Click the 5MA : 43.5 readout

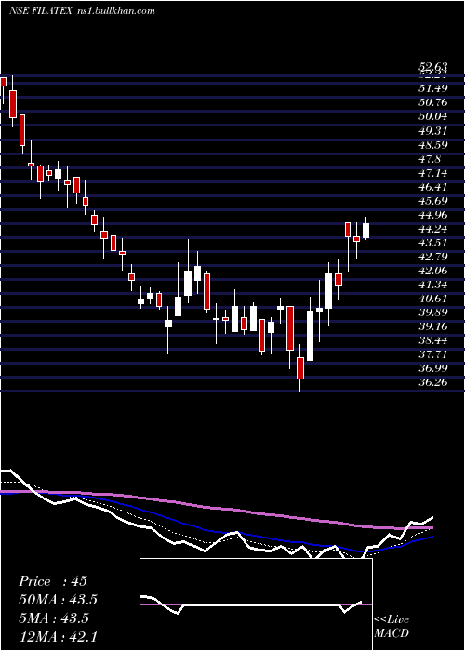coord(54,618)
